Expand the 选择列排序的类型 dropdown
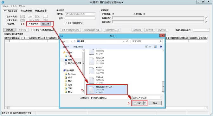The image size is (213, 116). [x=208, y=30]
